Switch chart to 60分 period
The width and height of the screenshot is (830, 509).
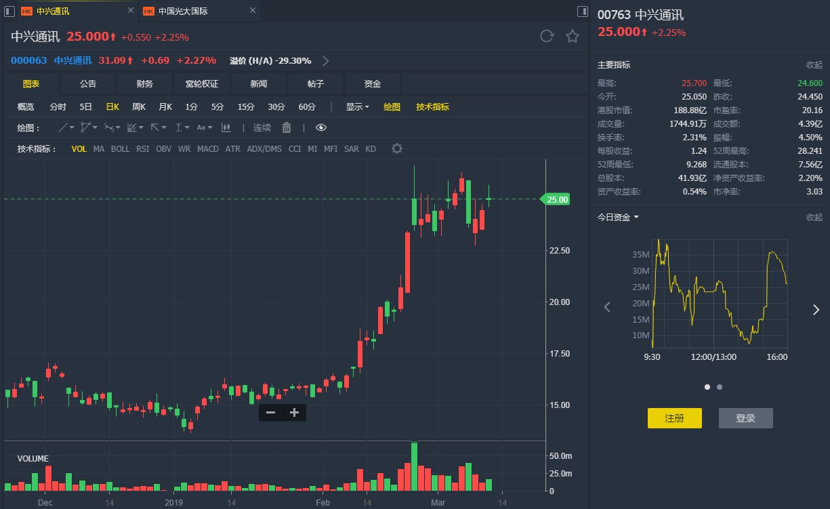coord(307,107)
